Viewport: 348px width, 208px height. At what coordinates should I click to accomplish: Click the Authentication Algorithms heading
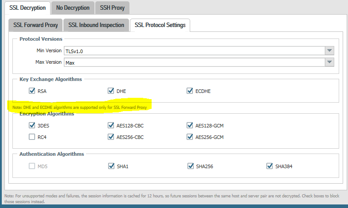click(51, 154)
